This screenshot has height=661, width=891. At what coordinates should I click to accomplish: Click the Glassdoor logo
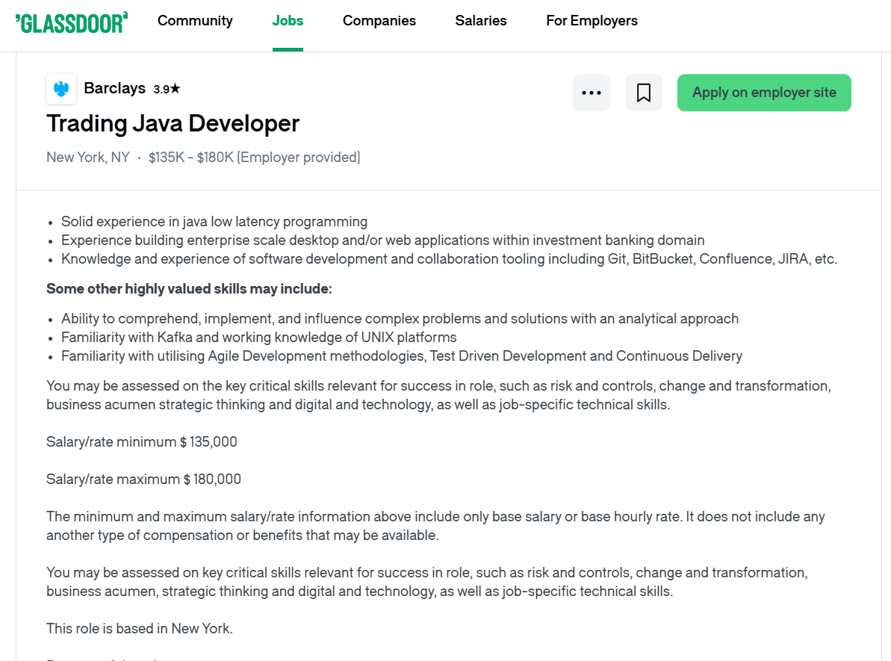pyautogui.click(x=72, y=22)
